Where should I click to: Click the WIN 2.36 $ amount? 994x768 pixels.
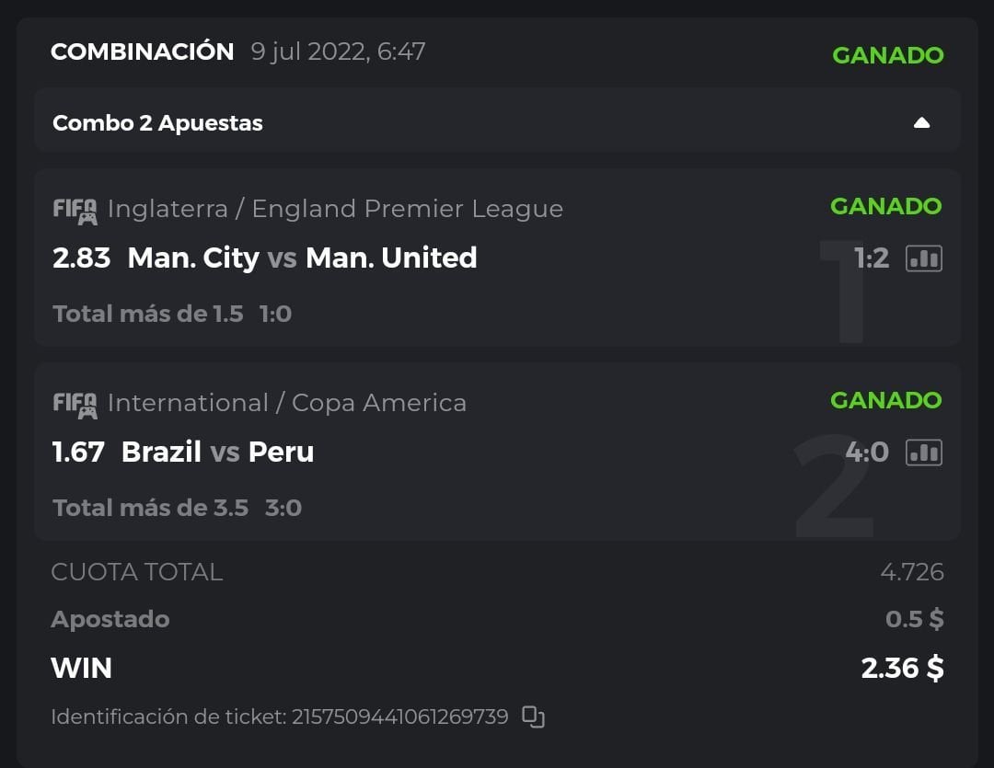click(902, 668)
